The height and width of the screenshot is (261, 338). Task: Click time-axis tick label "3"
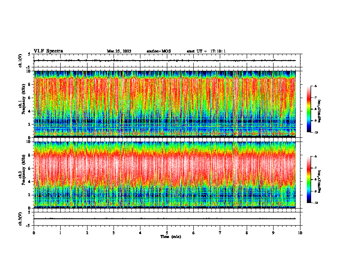pyautogui.click(x=114, y=233)
